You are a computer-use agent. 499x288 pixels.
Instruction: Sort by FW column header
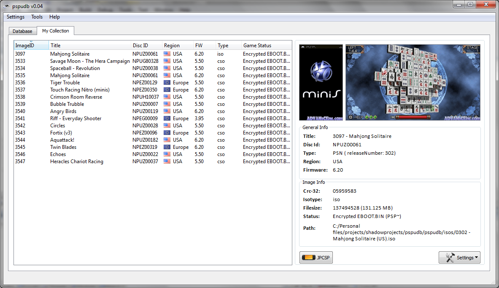(x=204, y=45)
